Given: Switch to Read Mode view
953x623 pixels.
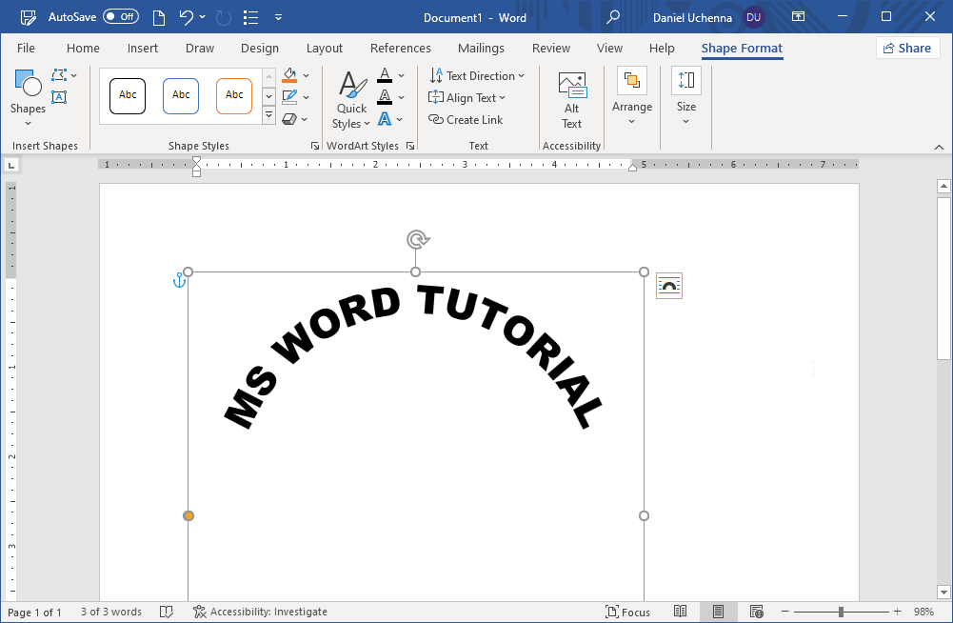Looking at the screenshot, I should [x=681, y=612].
